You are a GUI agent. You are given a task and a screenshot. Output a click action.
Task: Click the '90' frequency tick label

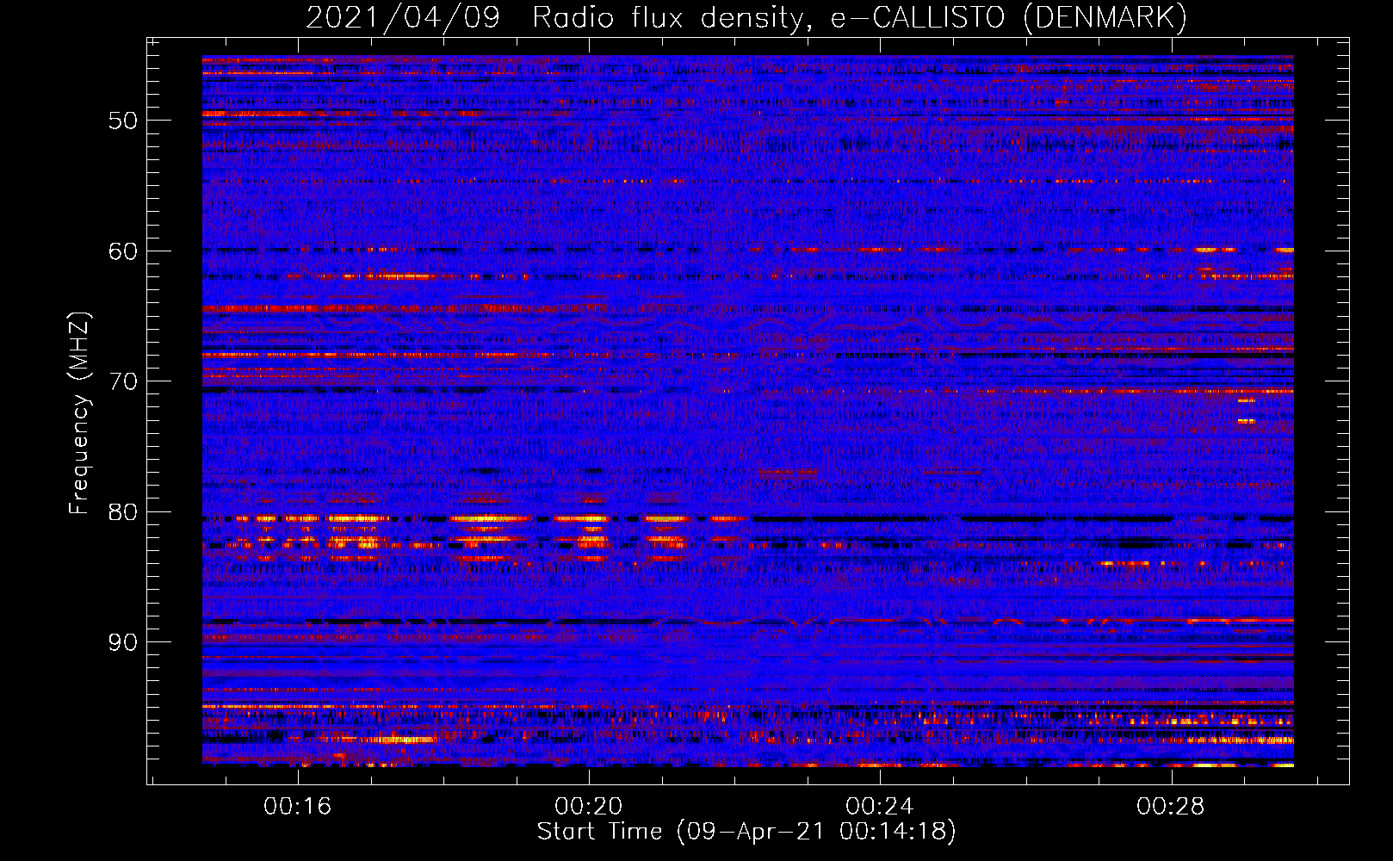pos(123,642)
